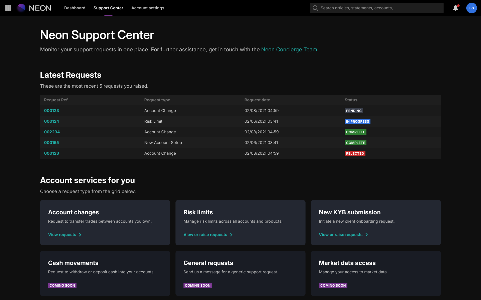
Task: Click the chevron in the New KYB submission card
Action: pyautogui.click(x=366, y=235)
